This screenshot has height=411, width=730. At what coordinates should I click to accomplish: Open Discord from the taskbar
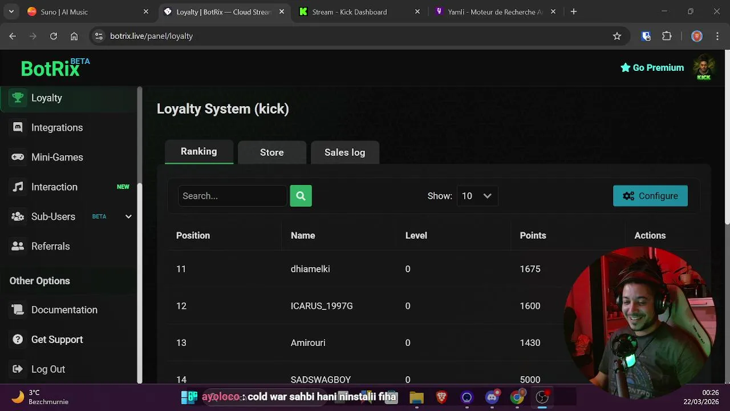492,397
